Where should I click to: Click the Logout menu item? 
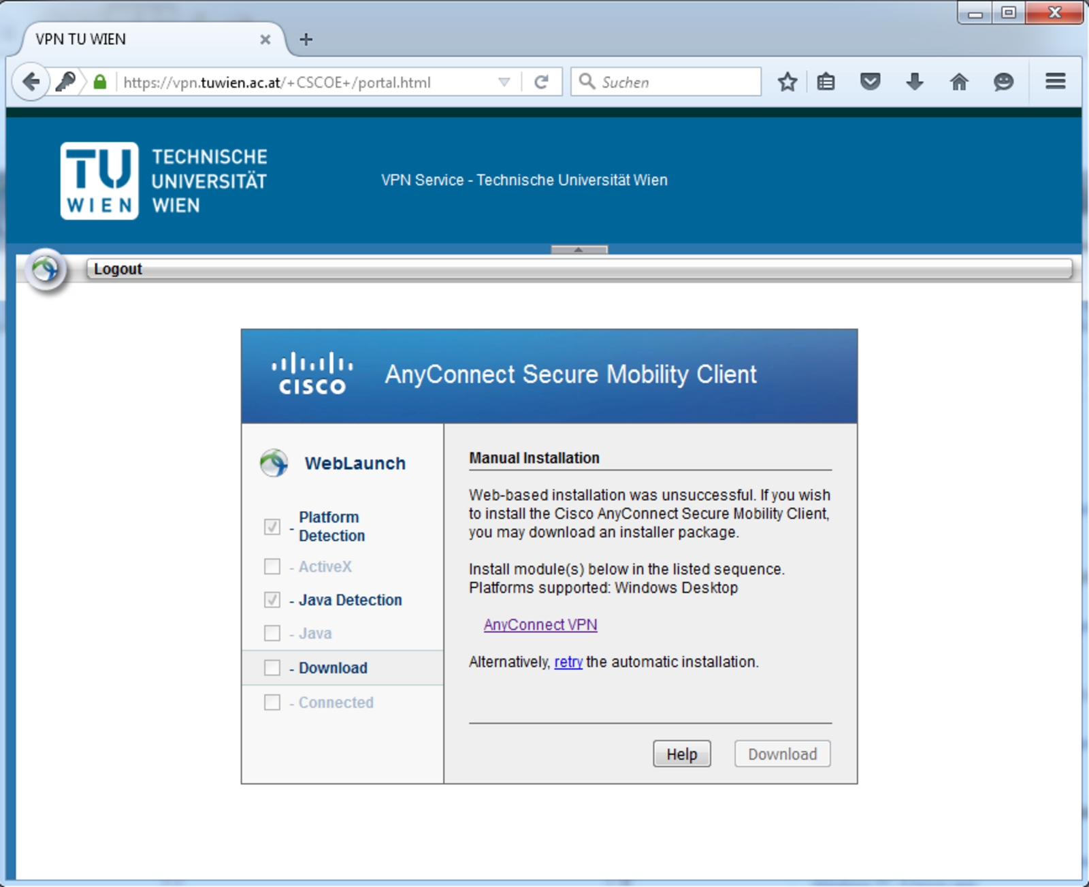point(118,269)
